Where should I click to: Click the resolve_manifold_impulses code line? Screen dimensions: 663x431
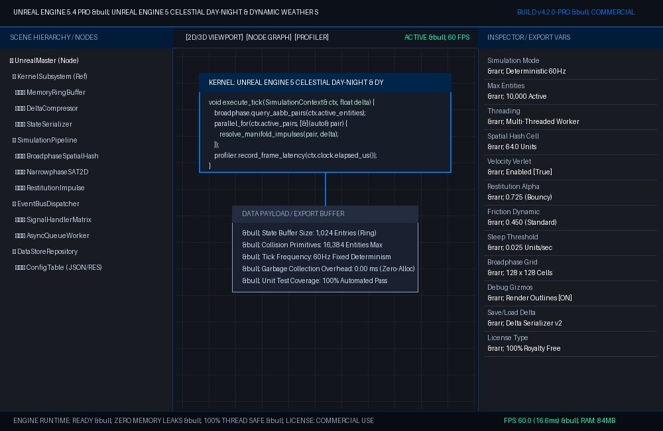(279, 134)
